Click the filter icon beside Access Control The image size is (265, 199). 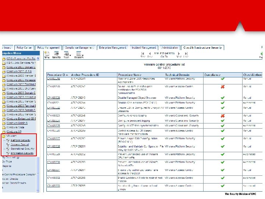point(8,145)
